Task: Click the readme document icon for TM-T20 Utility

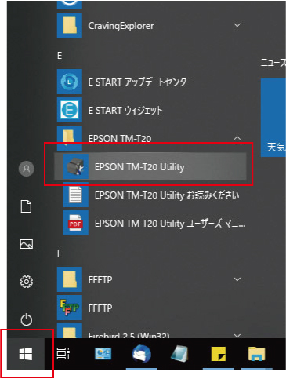Action: point(76,195)
